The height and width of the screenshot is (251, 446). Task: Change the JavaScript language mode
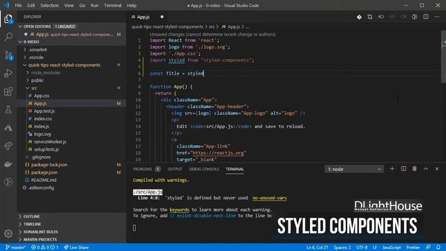click(x=392, y=248)
